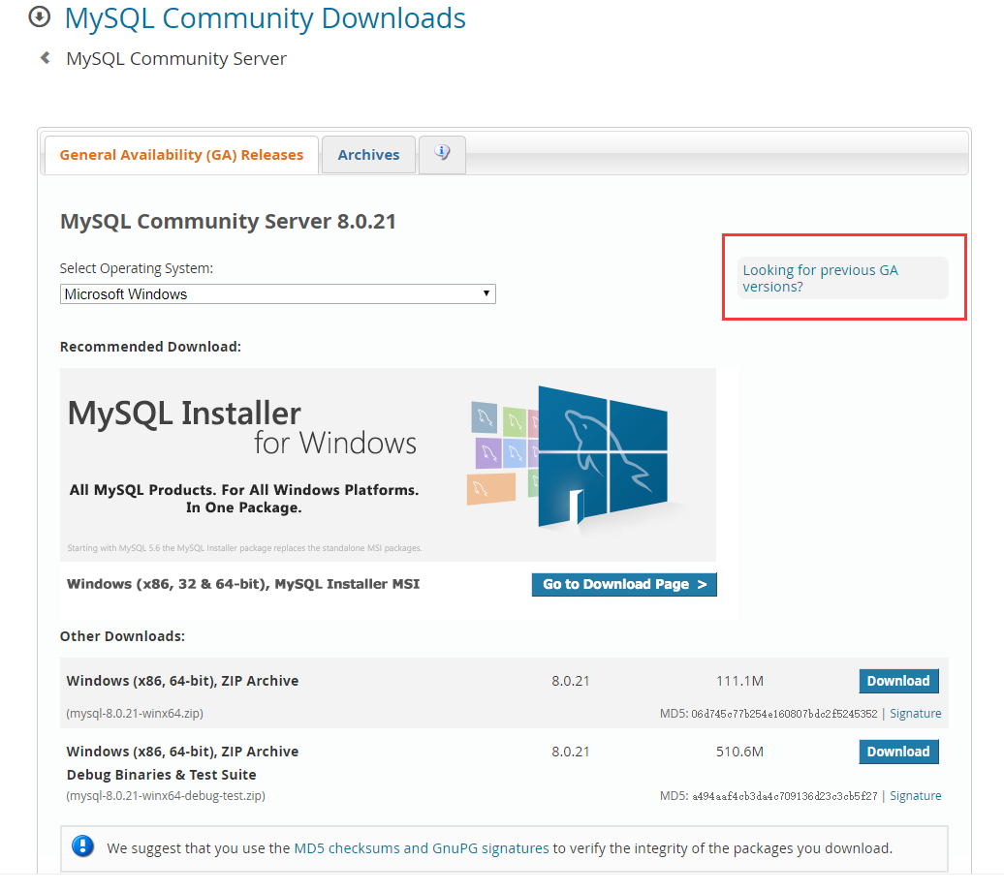Viewport: 1004px width, 891px height.
Task: Click the dropdown arrow on the operating system selector
Action: (486, 292)
